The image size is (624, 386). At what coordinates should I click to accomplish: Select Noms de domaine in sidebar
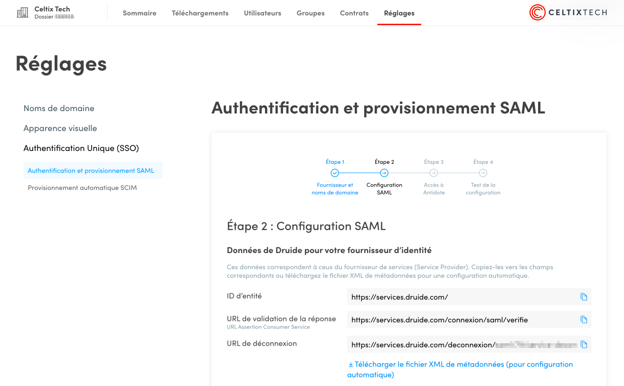click(59, 108)
